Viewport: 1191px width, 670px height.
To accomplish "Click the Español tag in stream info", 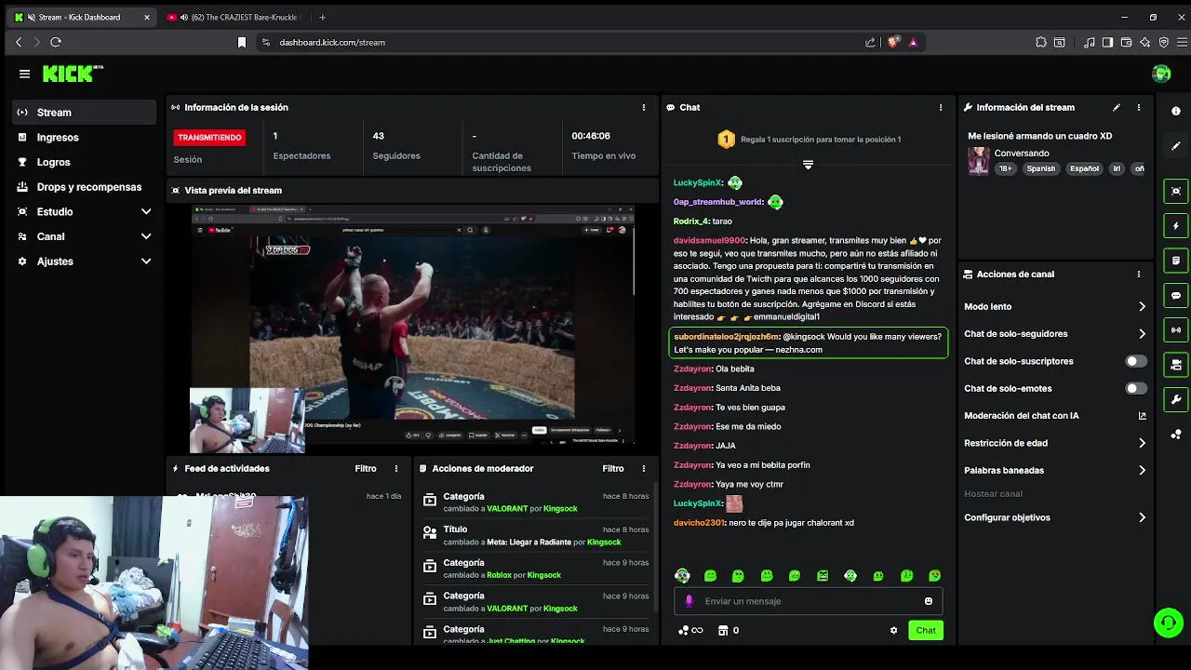I will (x=1084, y=169).
